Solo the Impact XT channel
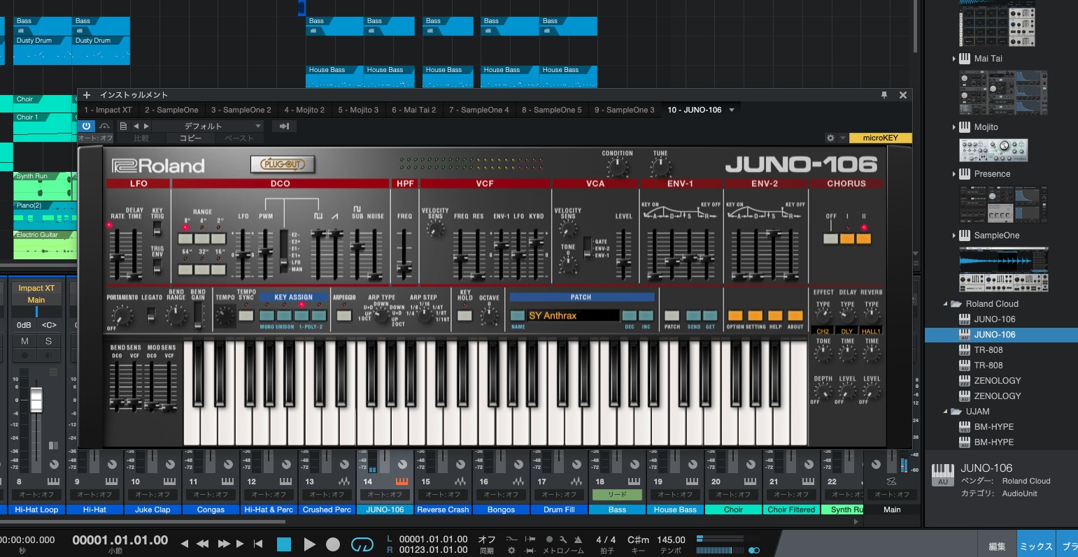Viewport: 1078px width, 557px height. point(48,341)
